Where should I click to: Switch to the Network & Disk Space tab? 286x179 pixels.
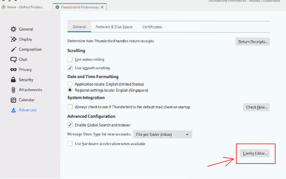click(x=114, y=27)
